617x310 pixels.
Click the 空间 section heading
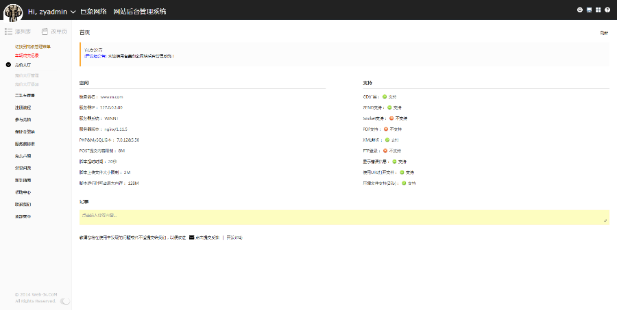point(84,83)
